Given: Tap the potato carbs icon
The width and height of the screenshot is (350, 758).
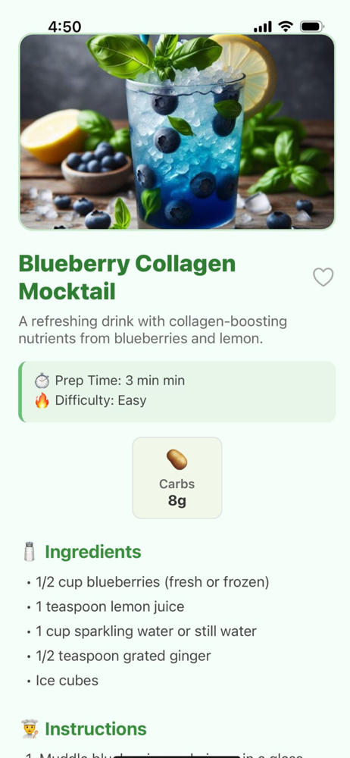Looking at the screenshot, I should (177, 460).
